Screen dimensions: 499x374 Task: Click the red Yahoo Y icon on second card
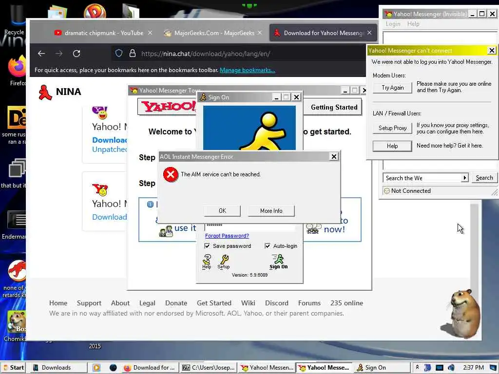[x=100, y=189]
